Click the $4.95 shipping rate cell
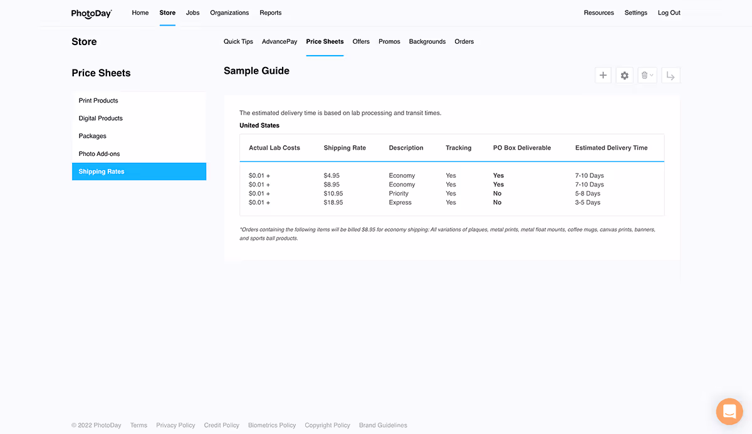 [332, 176]
